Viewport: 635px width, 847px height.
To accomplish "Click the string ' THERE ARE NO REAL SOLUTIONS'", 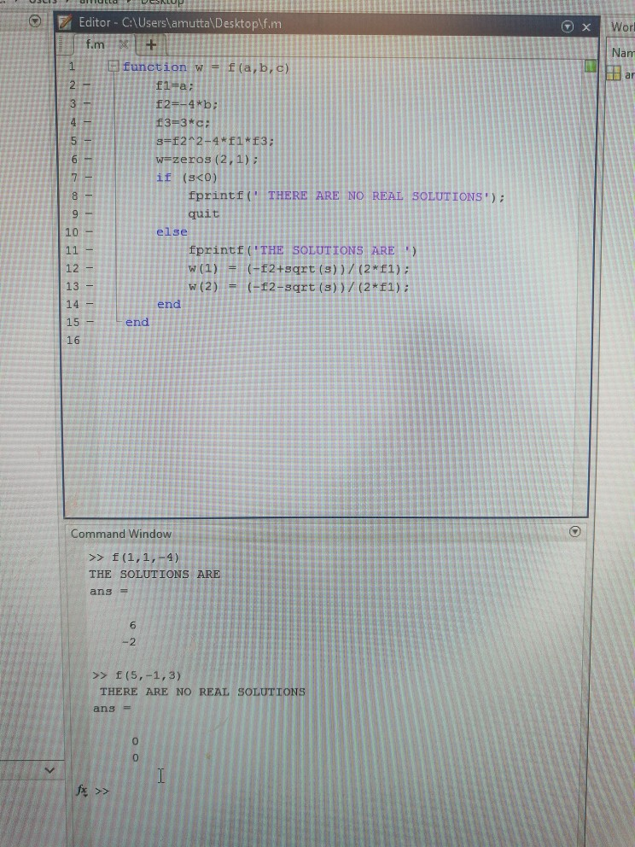I will click(372, 196).
